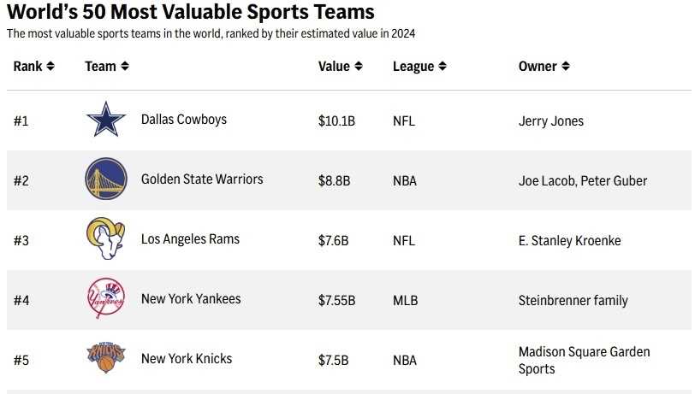Sort table by Value column arrows
Image resolution: width=695 pixels, height=394 pixels.
pos(358,67)
